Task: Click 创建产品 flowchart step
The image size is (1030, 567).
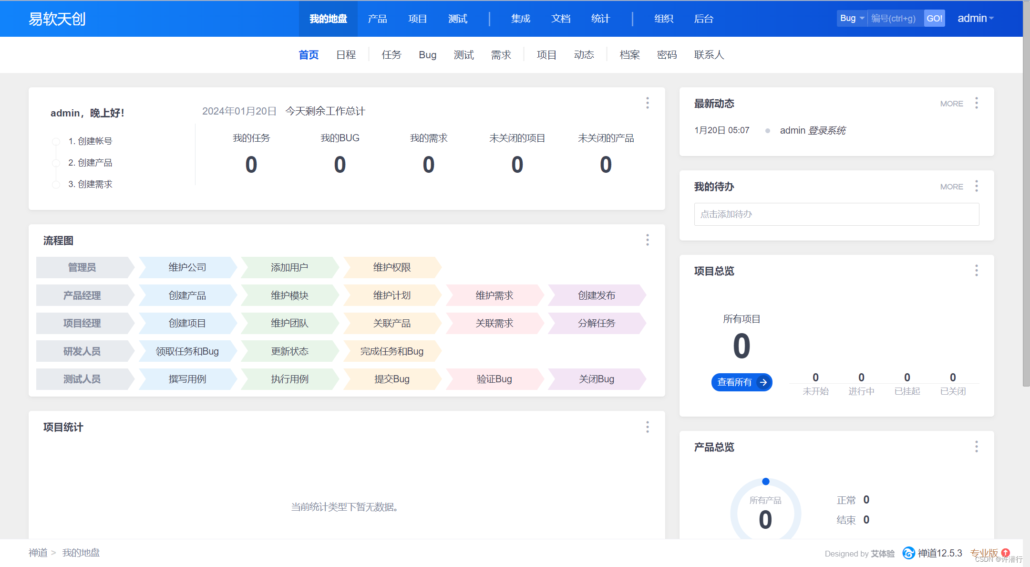Action: click(187, 295)
